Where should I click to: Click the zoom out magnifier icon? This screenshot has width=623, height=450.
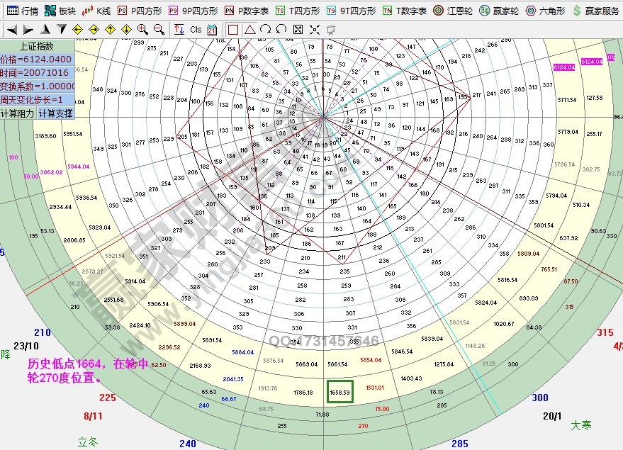(159, 29)
